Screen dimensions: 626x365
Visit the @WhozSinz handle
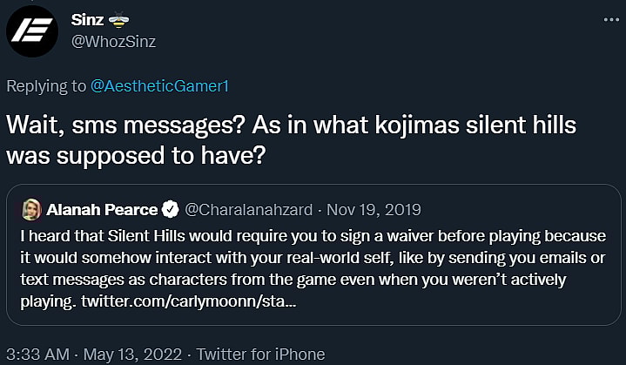point(113,41)
